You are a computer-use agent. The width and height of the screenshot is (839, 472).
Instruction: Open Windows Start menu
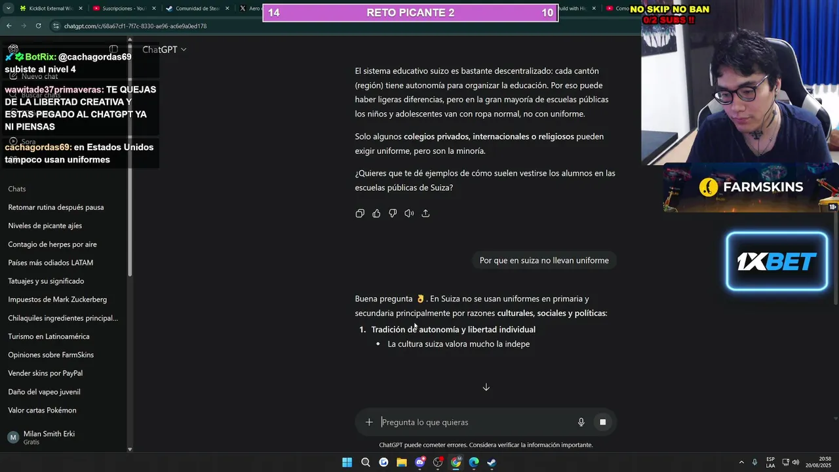coord(347,462)
